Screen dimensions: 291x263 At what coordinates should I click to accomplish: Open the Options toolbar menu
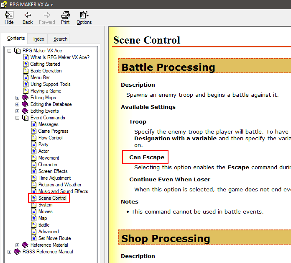[84, 15]
